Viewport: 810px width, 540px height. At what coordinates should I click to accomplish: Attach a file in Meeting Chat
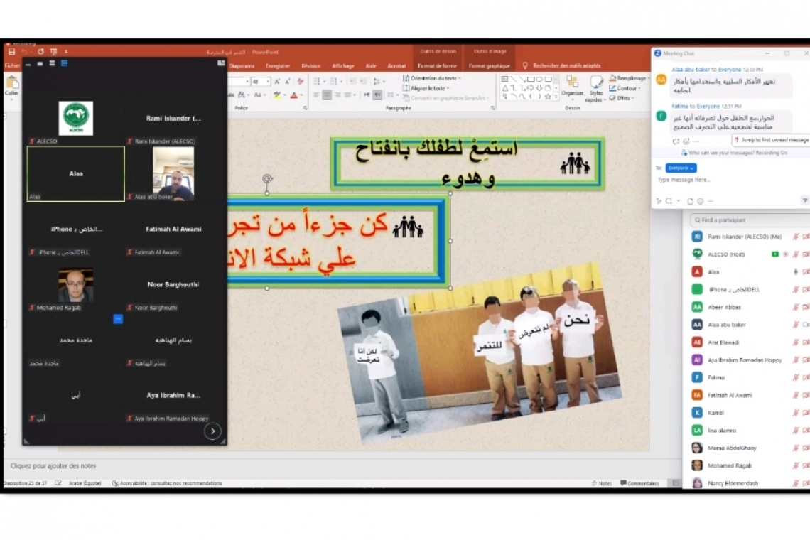pyautogui.click(x=690, y=201)
